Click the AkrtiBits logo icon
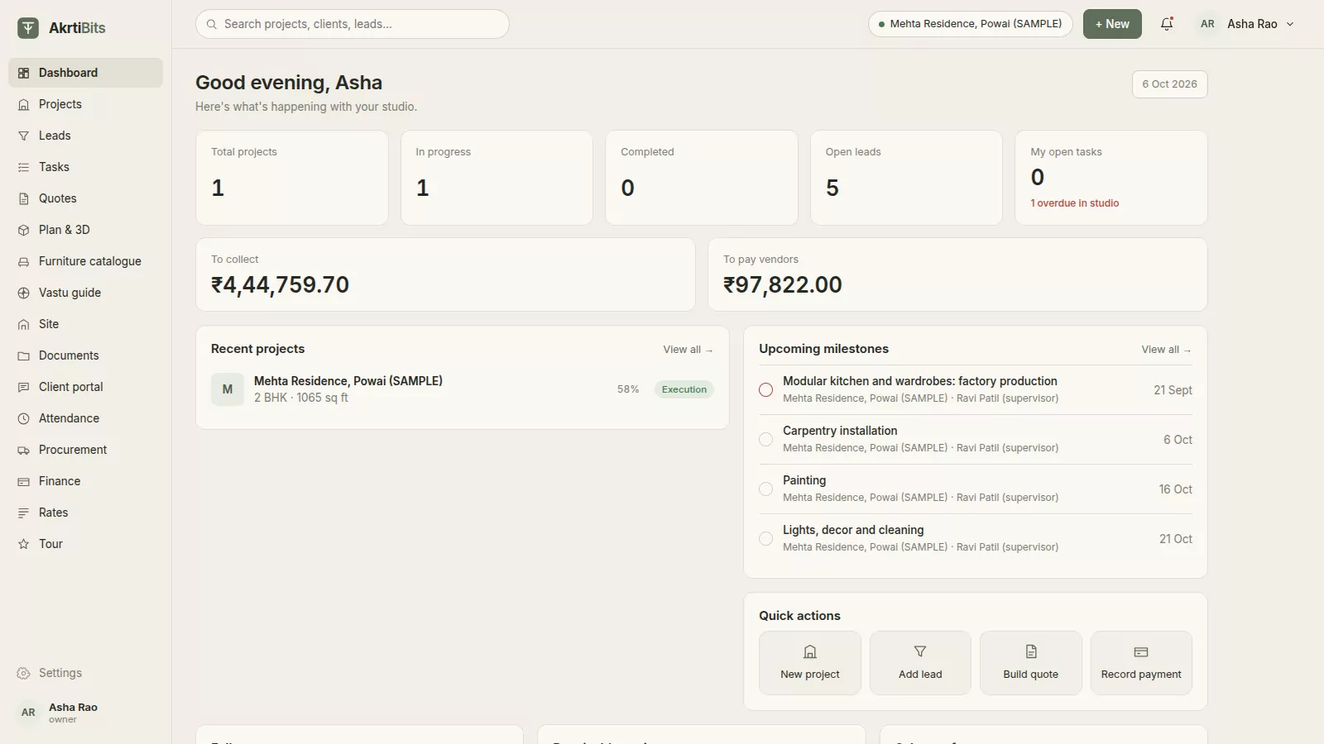1324x744 pixels. 28,28
